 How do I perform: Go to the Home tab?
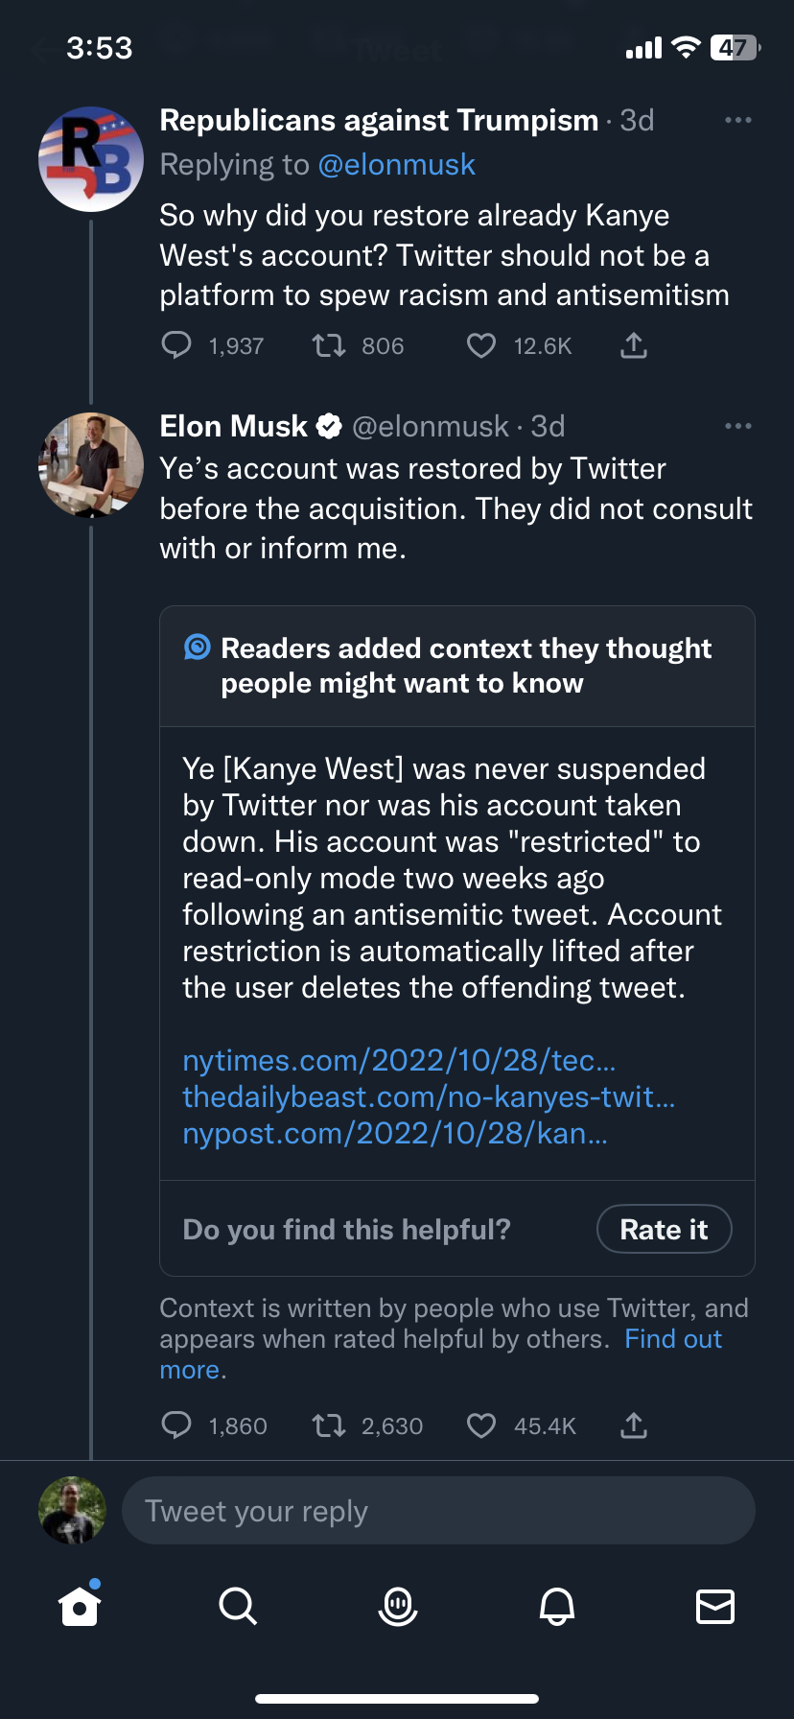[x=80, y=1606]
